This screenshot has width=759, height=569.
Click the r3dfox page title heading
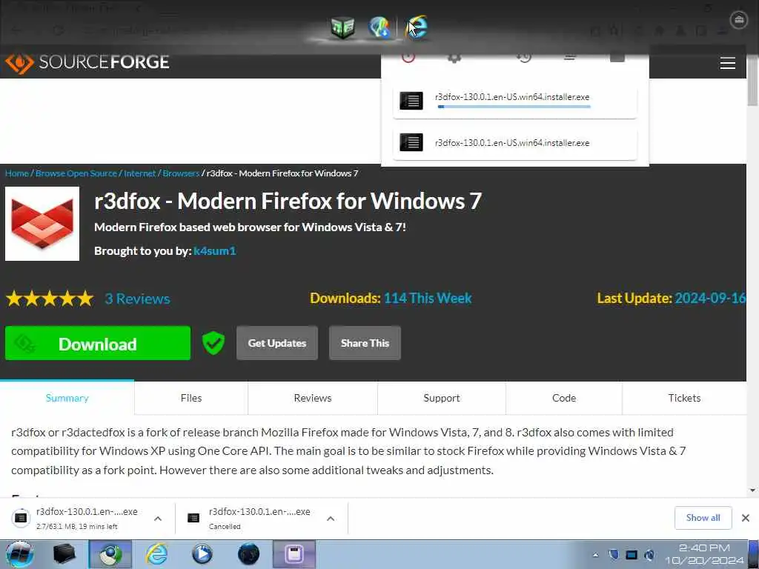288,201
